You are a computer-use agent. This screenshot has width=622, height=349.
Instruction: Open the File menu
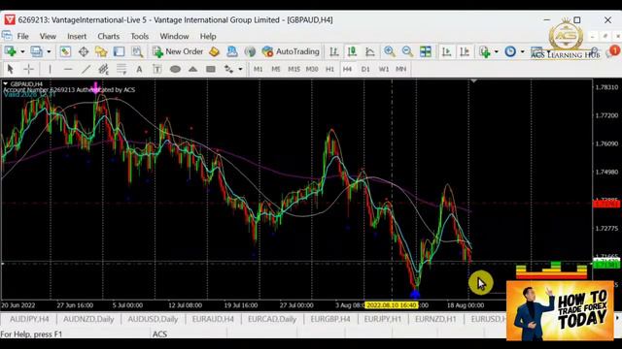point(22,37)
